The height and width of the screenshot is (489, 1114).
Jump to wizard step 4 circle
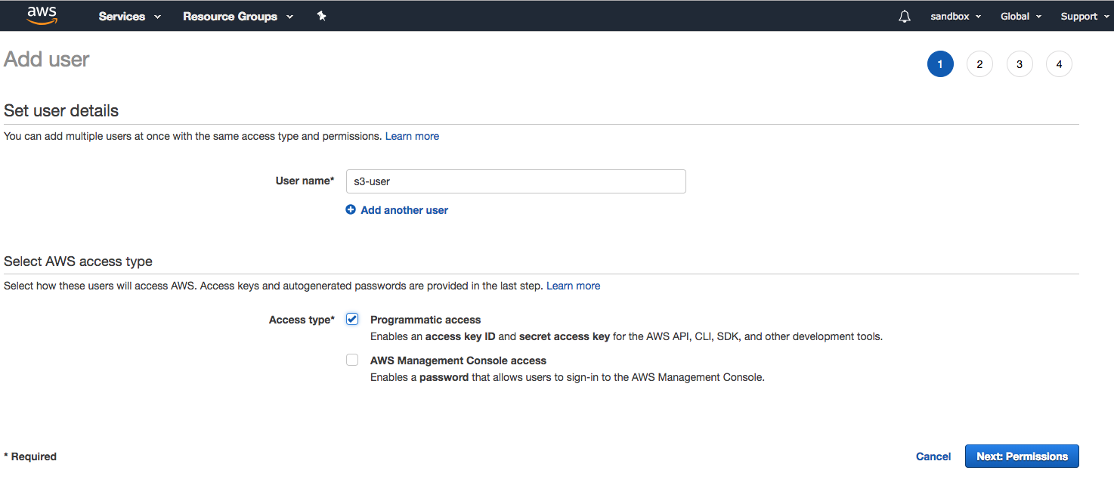(1058, 64)
